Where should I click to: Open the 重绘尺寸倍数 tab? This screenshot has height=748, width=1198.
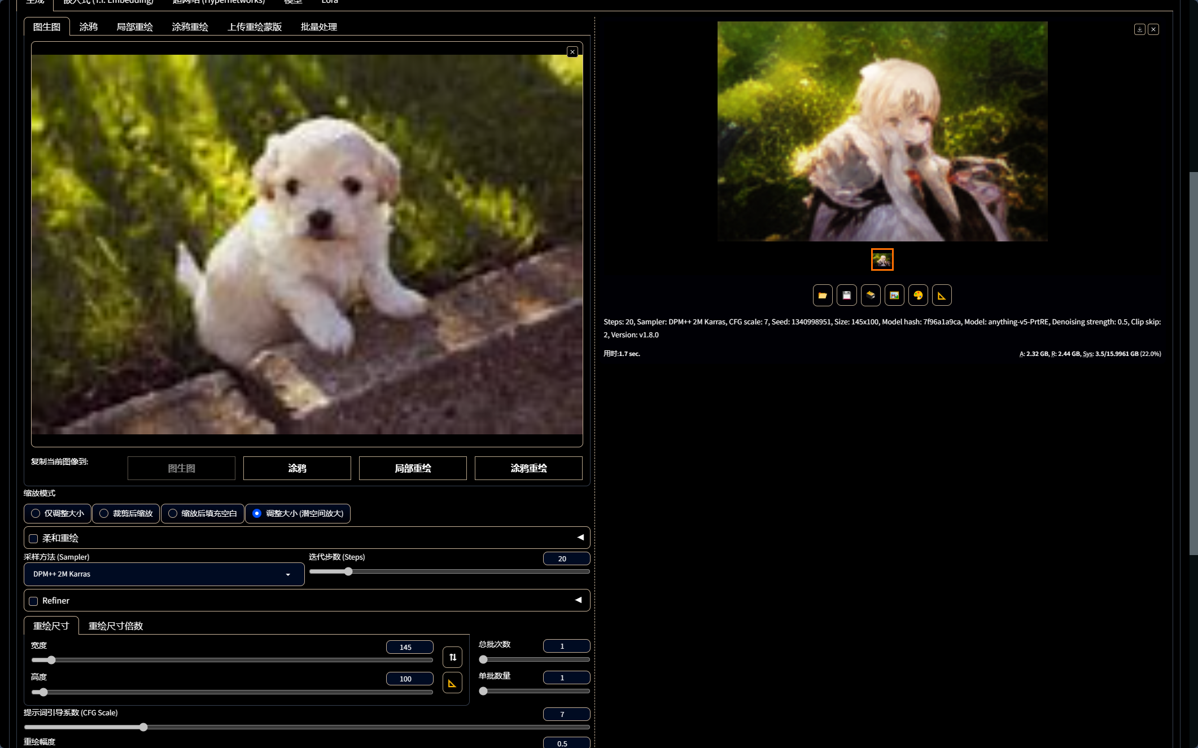point(116,626)
